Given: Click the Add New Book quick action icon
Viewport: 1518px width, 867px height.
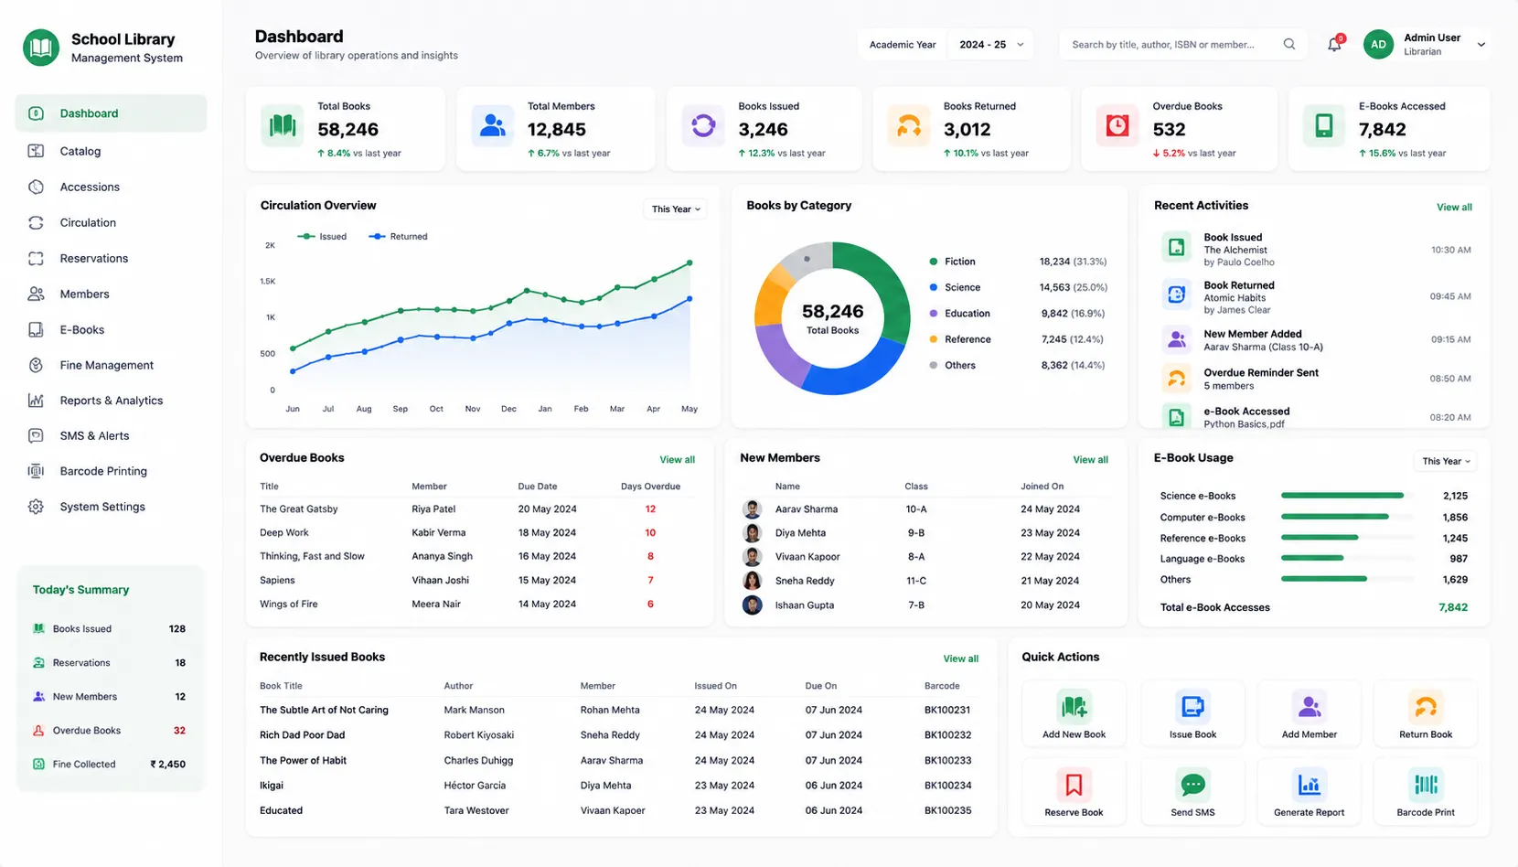Looking at the screenshot, I should (x=1074, y=707).
